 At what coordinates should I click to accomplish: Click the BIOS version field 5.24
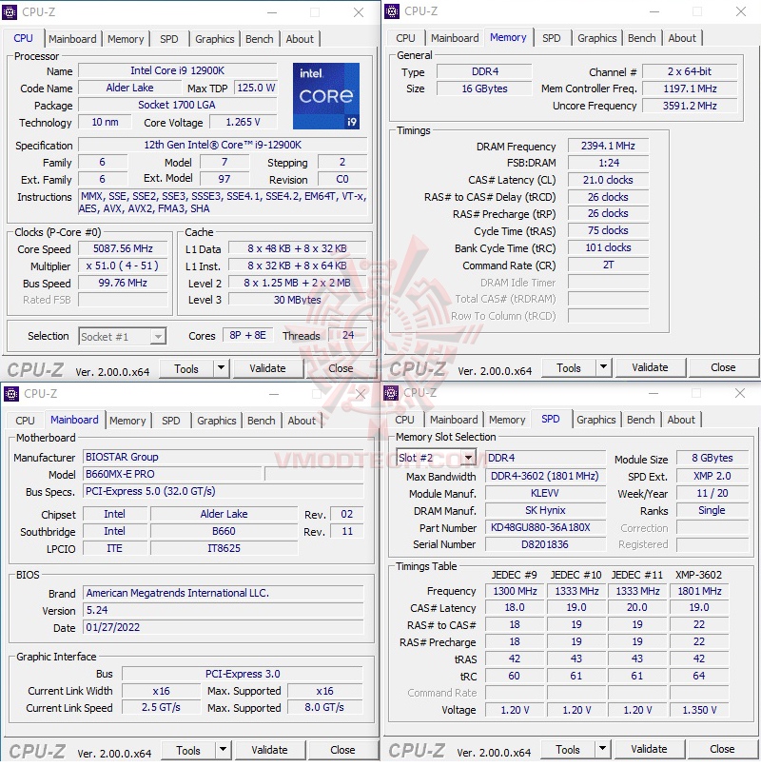[x=224, y=610]
